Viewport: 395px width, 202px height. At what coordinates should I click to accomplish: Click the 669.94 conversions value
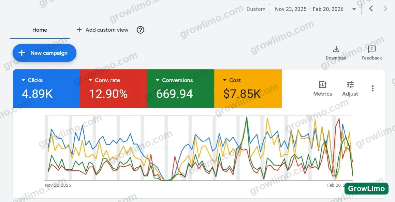(x=175, y=94)
